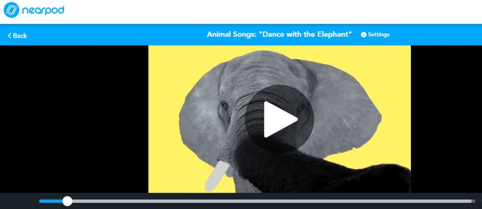The width and height of the screenshot is (482, 209).
Task: Click the black area right of the video
Action: click(446, 119)
